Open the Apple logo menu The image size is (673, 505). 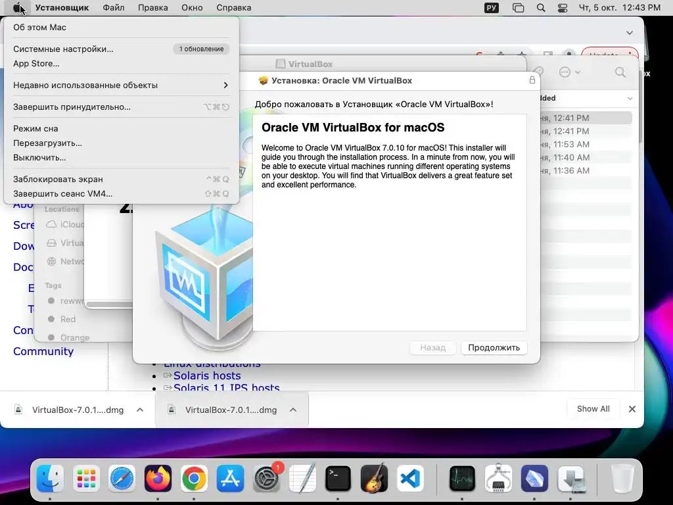pos(17,8)
